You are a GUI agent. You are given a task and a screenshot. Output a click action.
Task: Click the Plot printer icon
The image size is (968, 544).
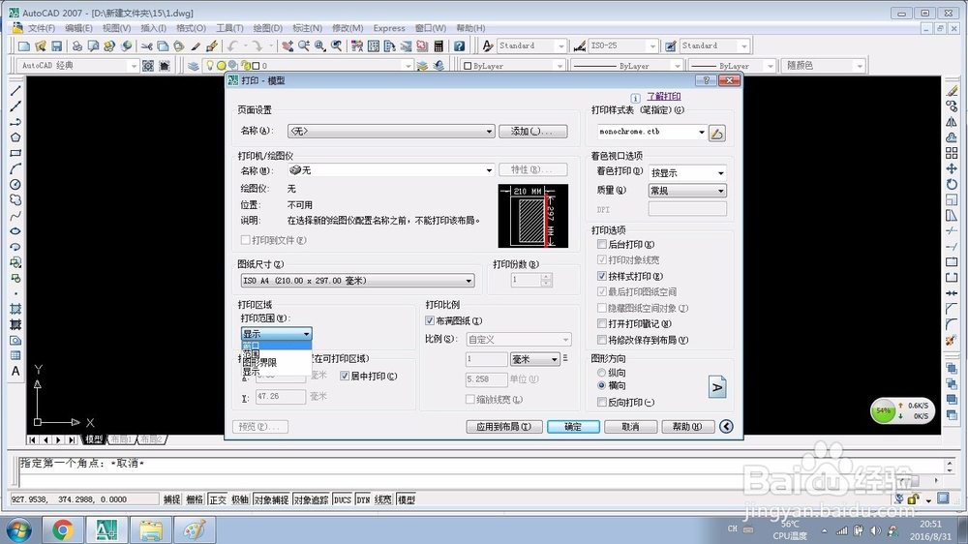point(77,45)
